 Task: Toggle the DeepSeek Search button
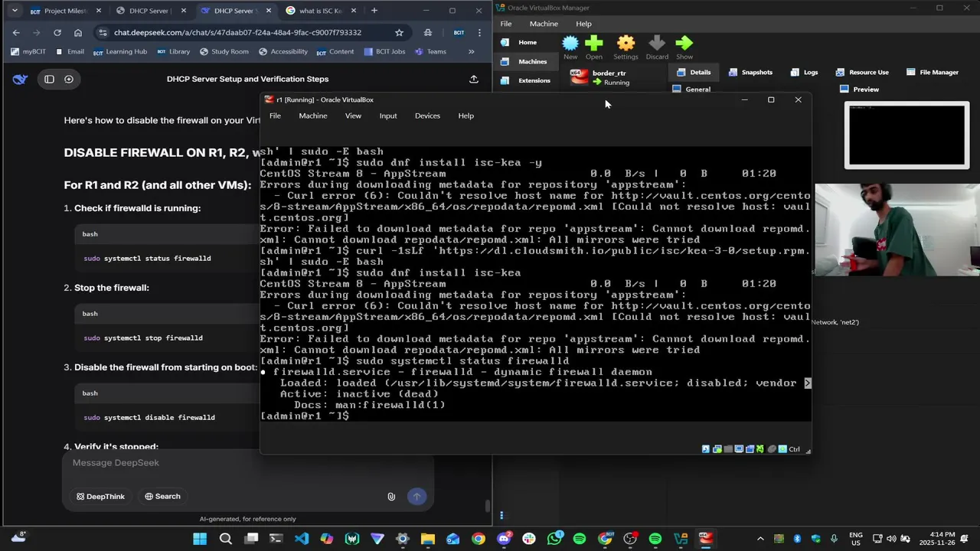point(162,497)
